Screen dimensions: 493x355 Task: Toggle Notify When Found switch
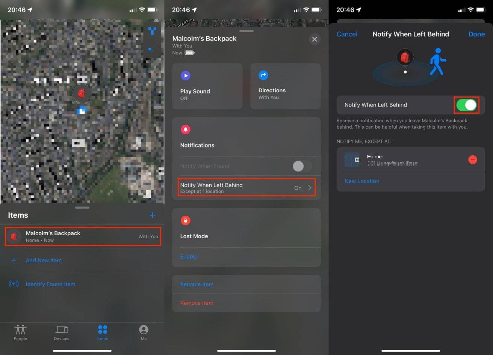[x=302, y=166]
